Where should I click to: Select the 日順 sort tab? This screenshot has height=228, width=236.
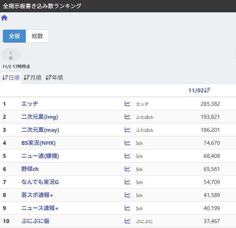11,78
